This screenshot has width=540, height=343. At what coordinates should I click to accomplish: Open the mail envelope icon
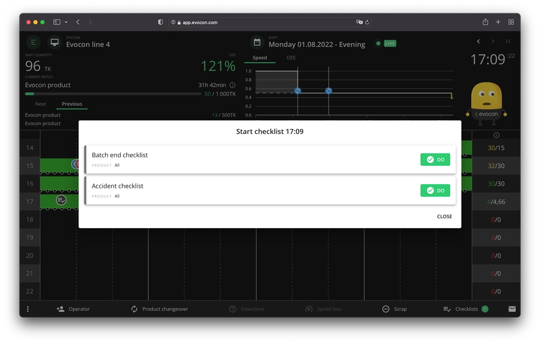[512, 309]
